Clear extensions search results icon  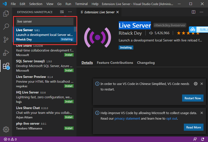[x=62, y=12]
